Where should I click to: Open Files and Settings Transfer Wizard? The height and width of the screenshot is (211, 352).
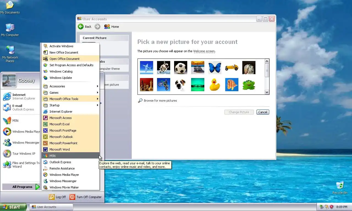(x=21, y=165)
